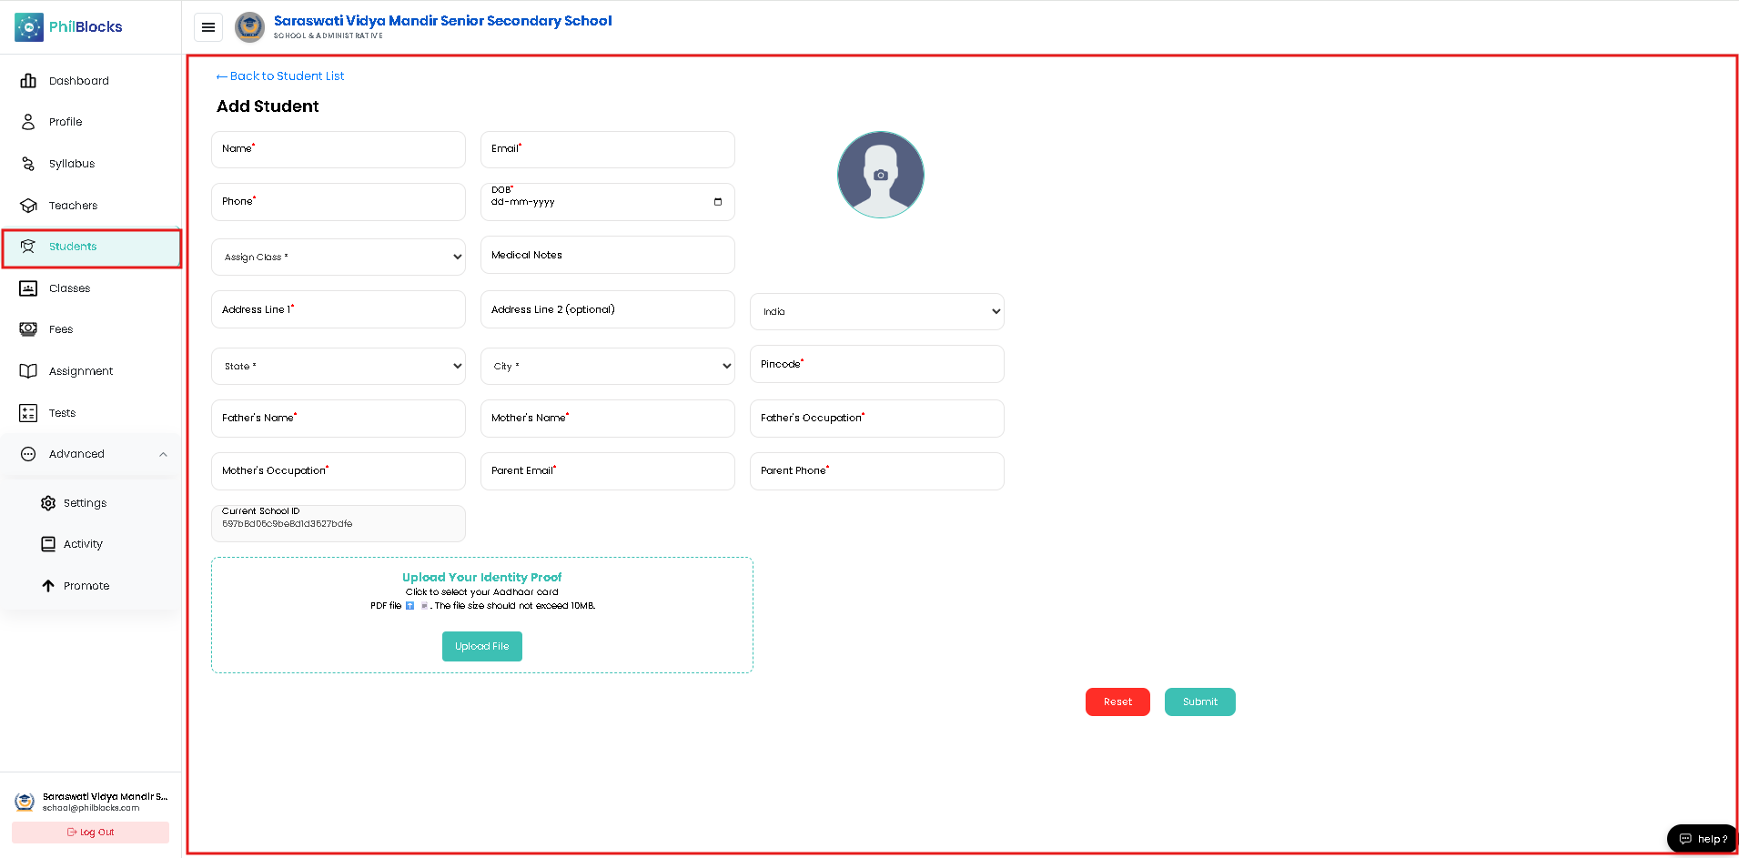Click the Teachers graduation cap icon

28,206
